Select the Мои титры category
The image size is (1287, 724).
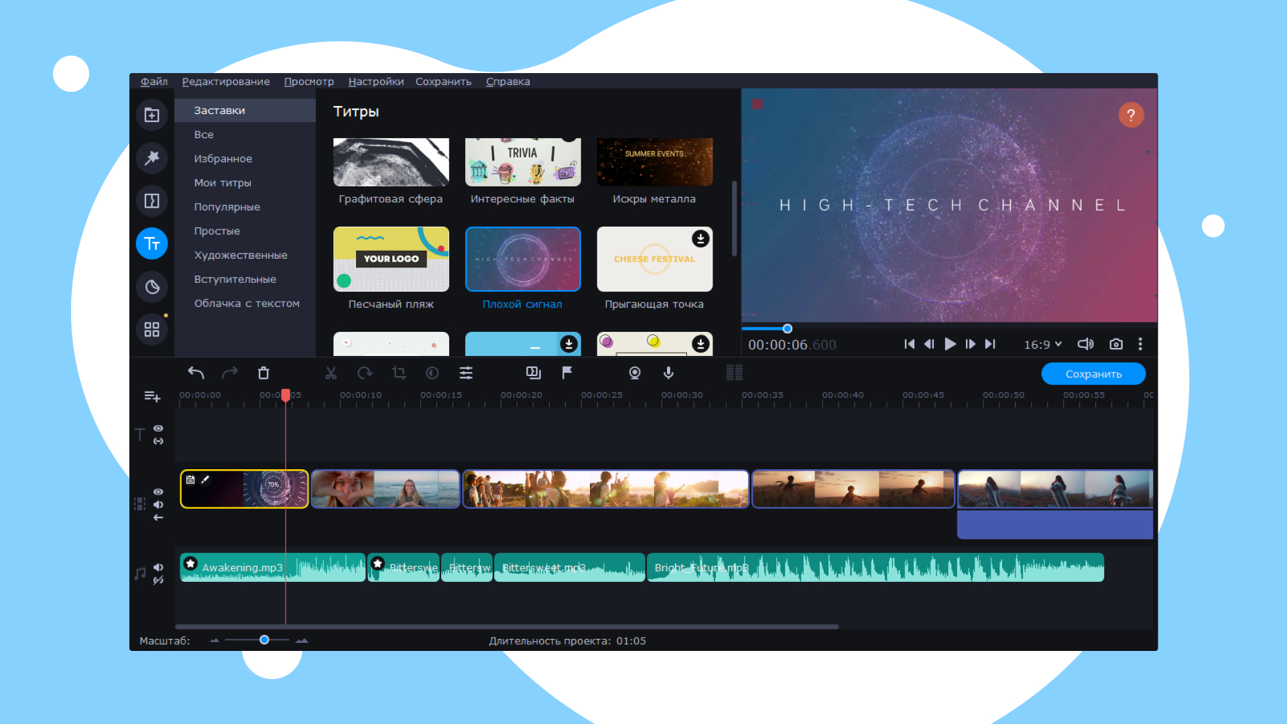(x=245, y=183)
